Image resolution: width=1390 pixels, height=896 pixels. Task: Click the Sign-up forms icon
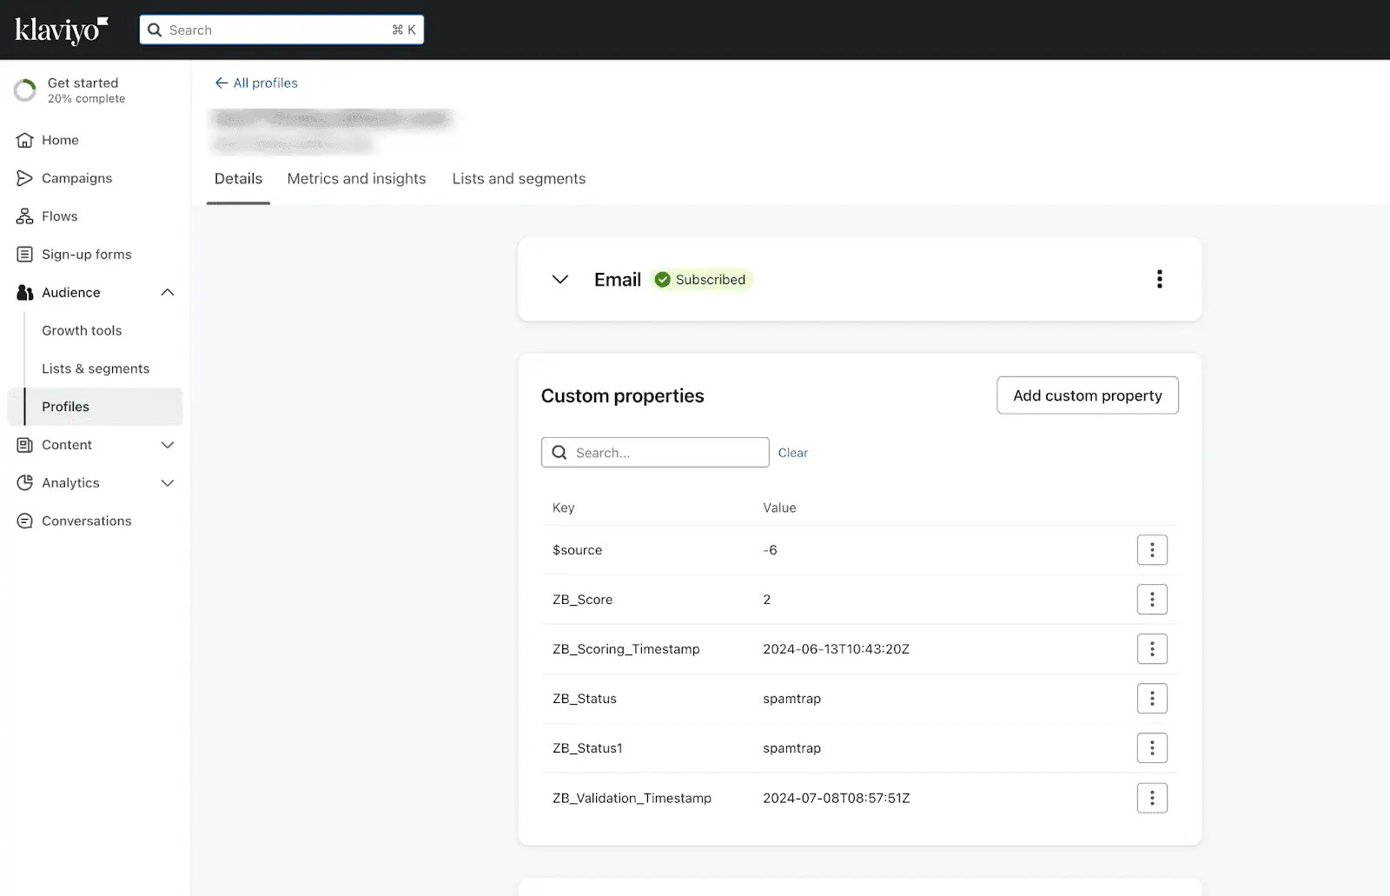pyautogui.click(x=25, y=254)
